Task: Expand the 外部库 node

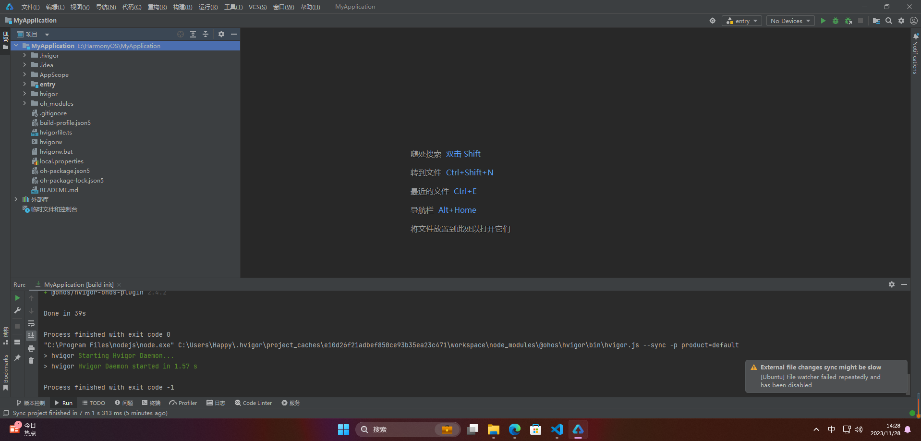Action: click(x=16, y=199)
